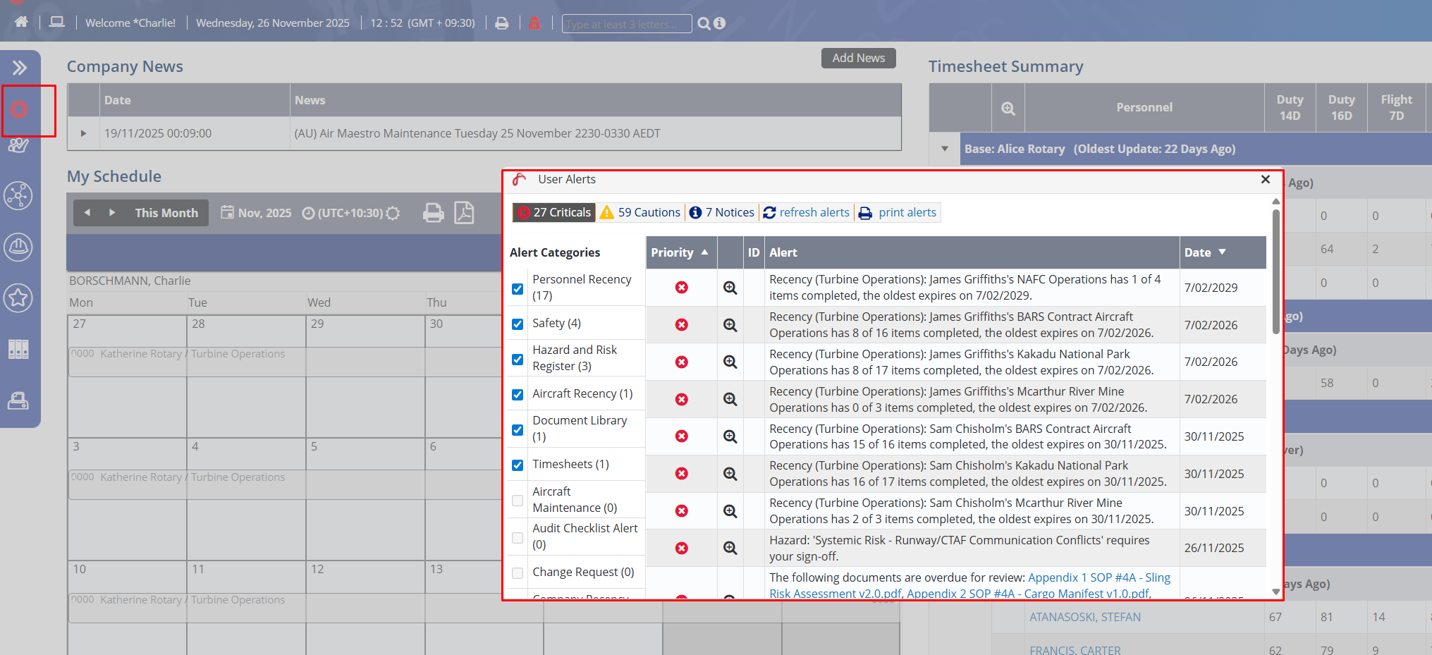Open the star icon in sidebar

click(x=18, y=298)
